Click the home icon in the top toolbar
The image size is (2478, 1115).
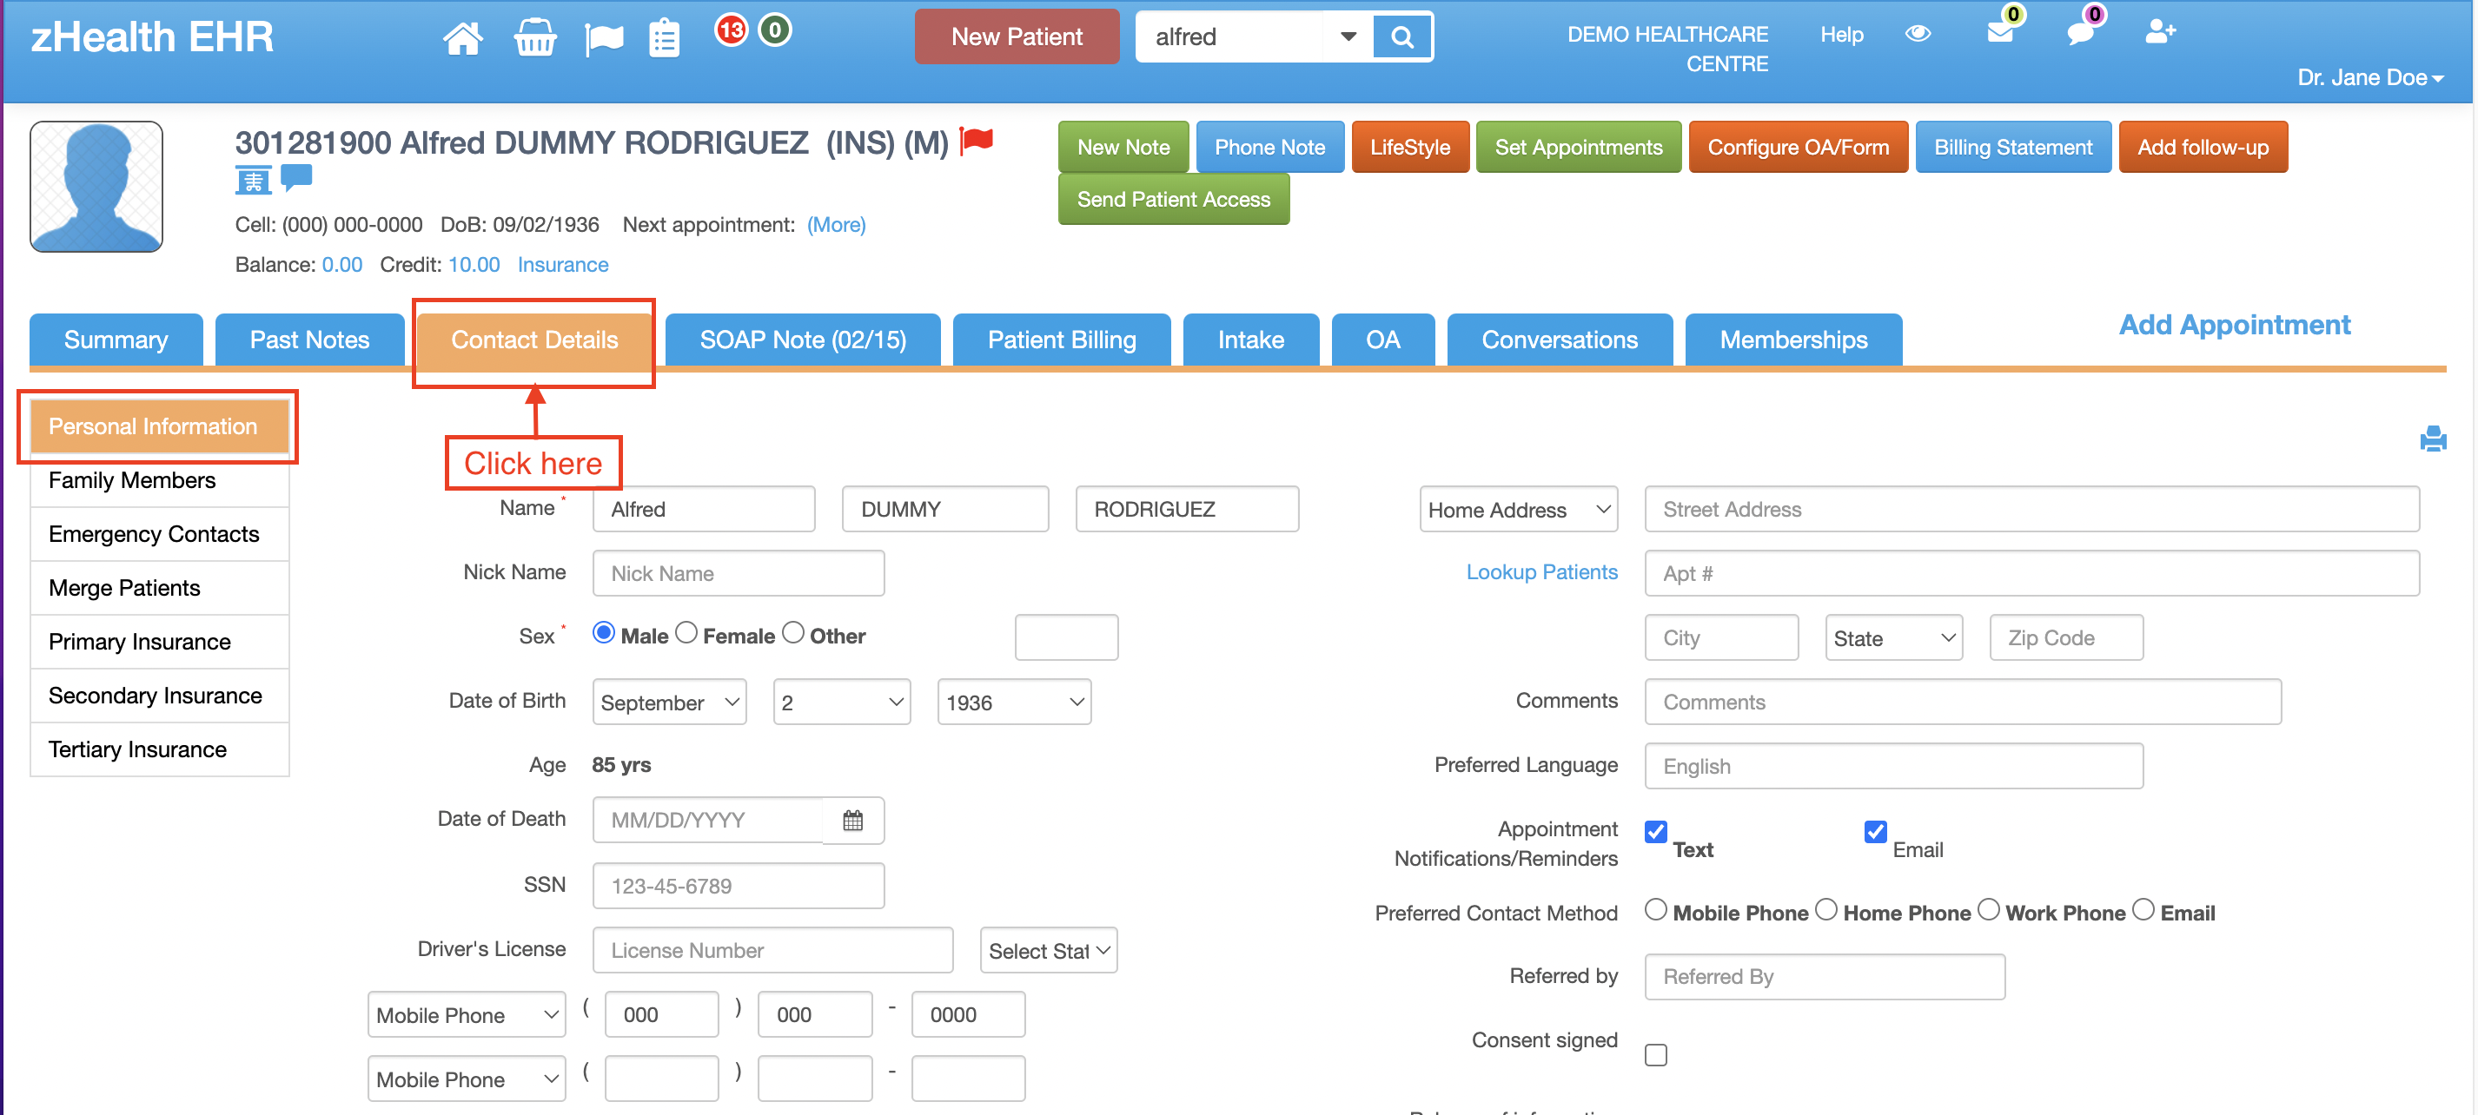463,36
